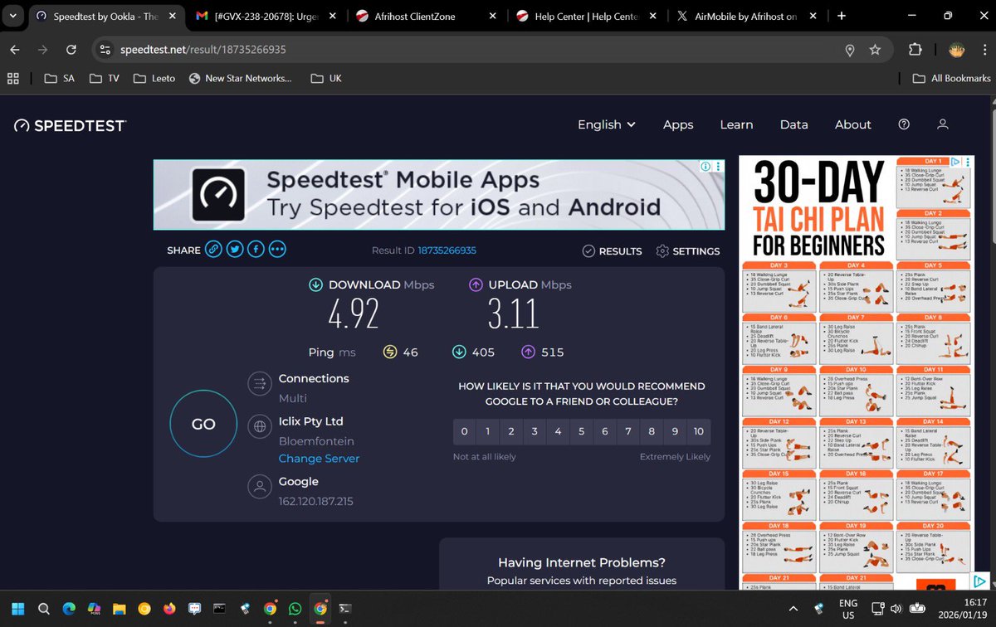Screen dimensions: 996x627
Task: Rate recommendation score 10
Action: click(699, 431)
